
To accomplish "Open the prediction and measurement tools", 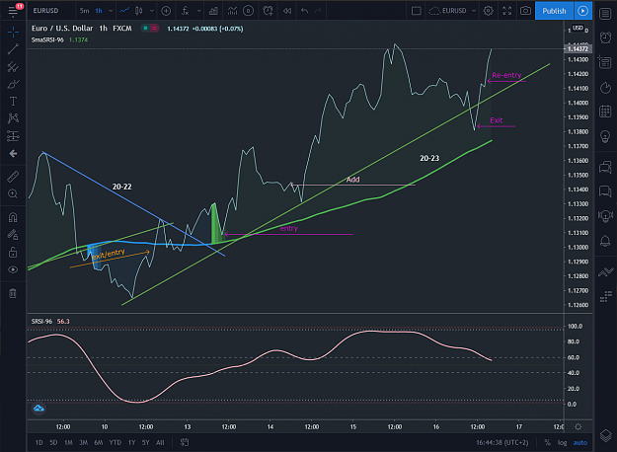I will click(13, 136).
